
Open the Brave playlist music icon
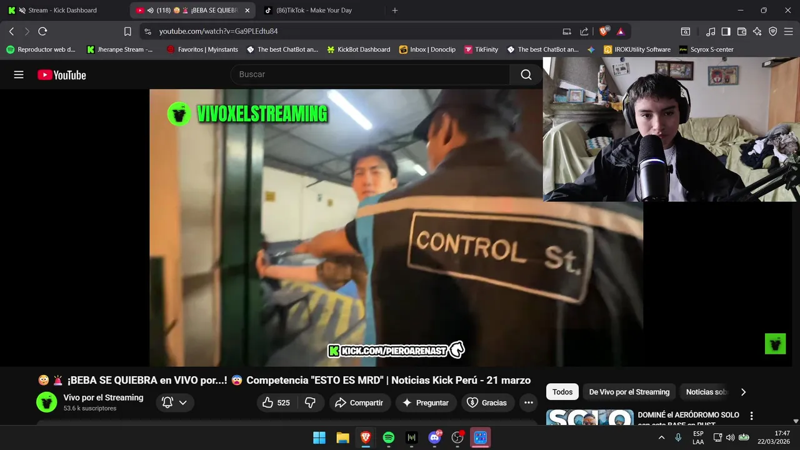[711, 31]
